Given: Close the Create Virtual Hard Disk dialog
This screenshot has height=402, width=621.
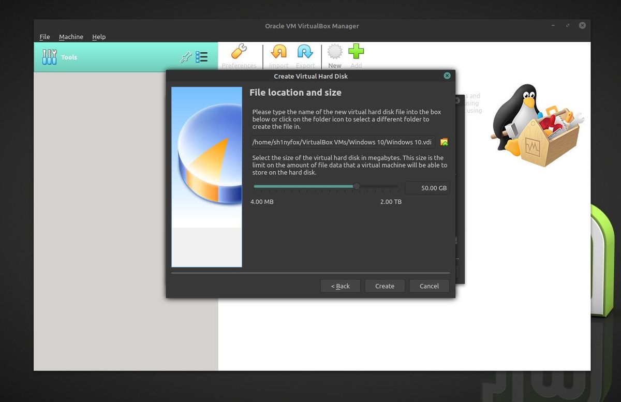Looking at the screenshot, I should click(x=447, y=76).
